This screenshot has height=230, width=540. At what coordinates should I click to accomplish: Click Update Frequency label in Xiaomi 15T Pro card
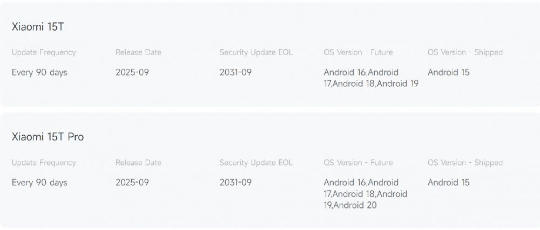coord(44,163)
